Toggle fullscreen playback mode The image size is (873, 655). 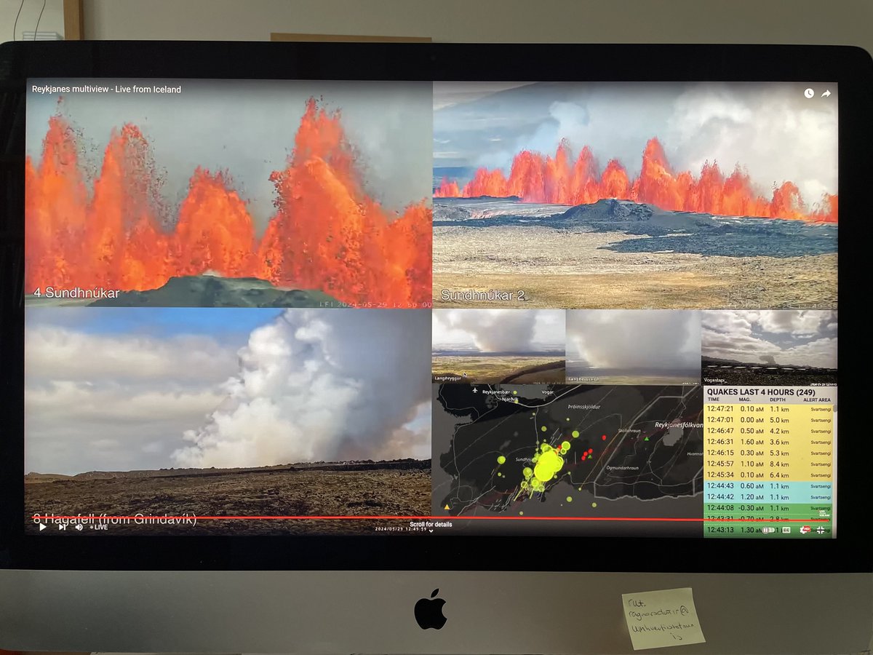tap(821, 530)
